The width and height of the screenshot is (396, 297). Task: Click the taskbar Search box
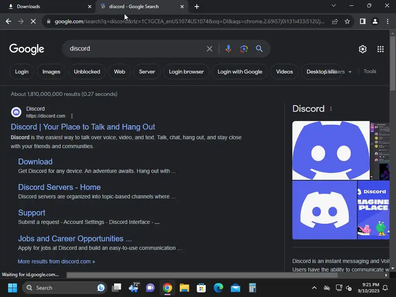coord(65,288)
